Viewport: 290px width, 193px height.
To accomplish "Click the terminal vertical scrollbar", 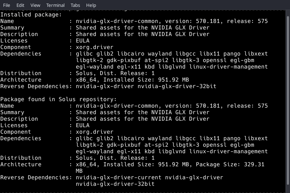I will tap(288, 101).
